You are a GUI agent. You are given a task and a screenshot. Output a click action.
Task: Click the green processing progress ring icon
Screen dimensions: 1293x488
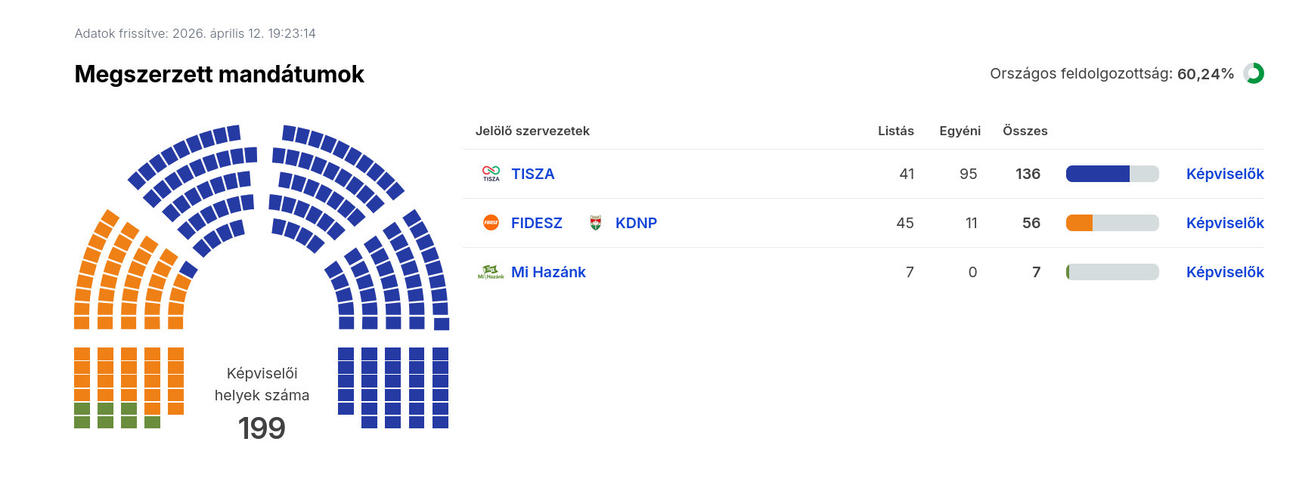(1254, 73)
